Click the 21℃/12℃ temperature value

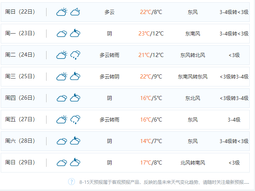(x=151, y=55)
